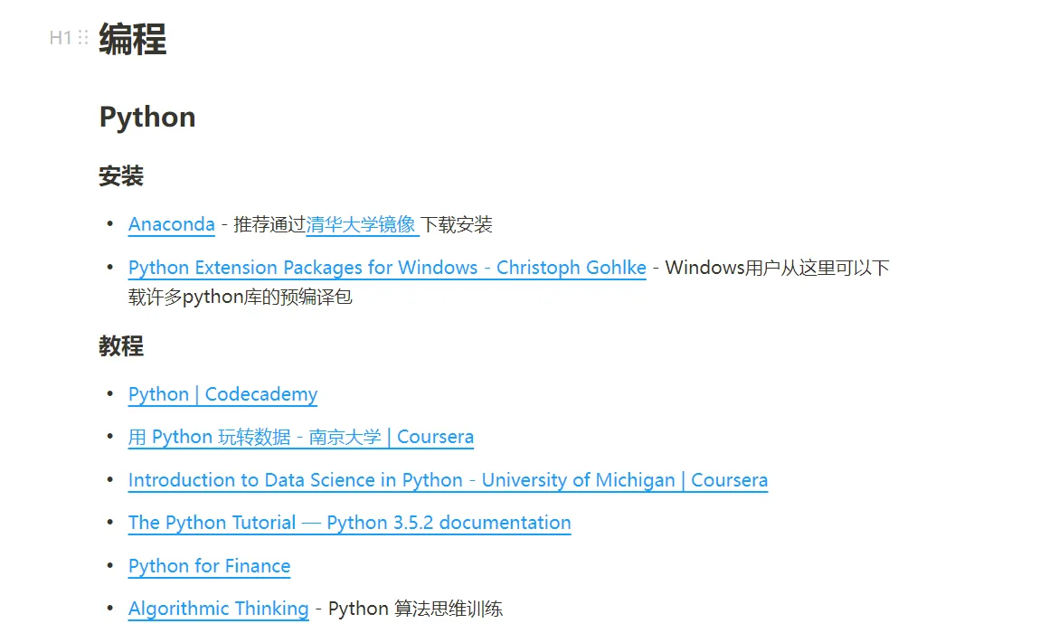Click the text Python 算法思维训练
This screenshot has height=633, width=1049.
click(415, 609)
